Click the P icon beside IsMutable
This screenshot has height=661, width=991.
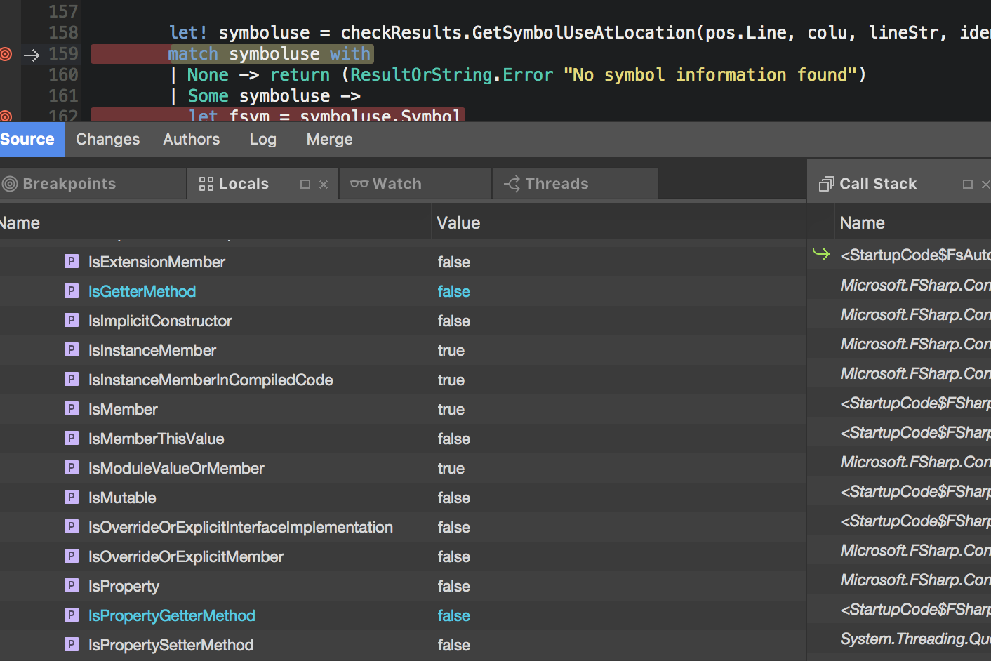pyautogui.click(x=71, y=497)
